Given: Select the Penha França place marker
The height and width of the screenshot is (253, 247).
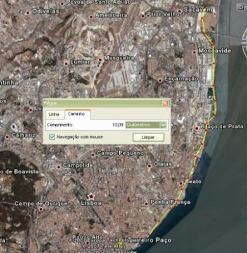Looking at the screenshot, I should click(x=146, y=204).
